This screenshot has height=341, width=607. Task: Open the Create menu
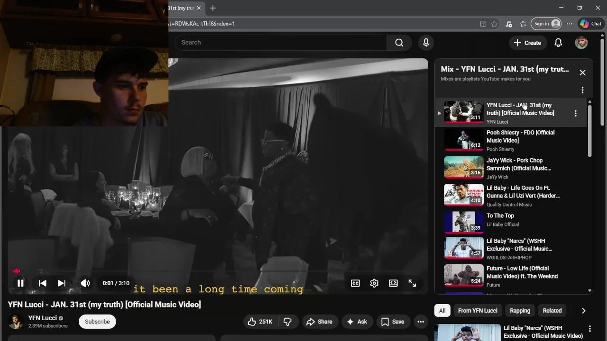tap(527, 43)
